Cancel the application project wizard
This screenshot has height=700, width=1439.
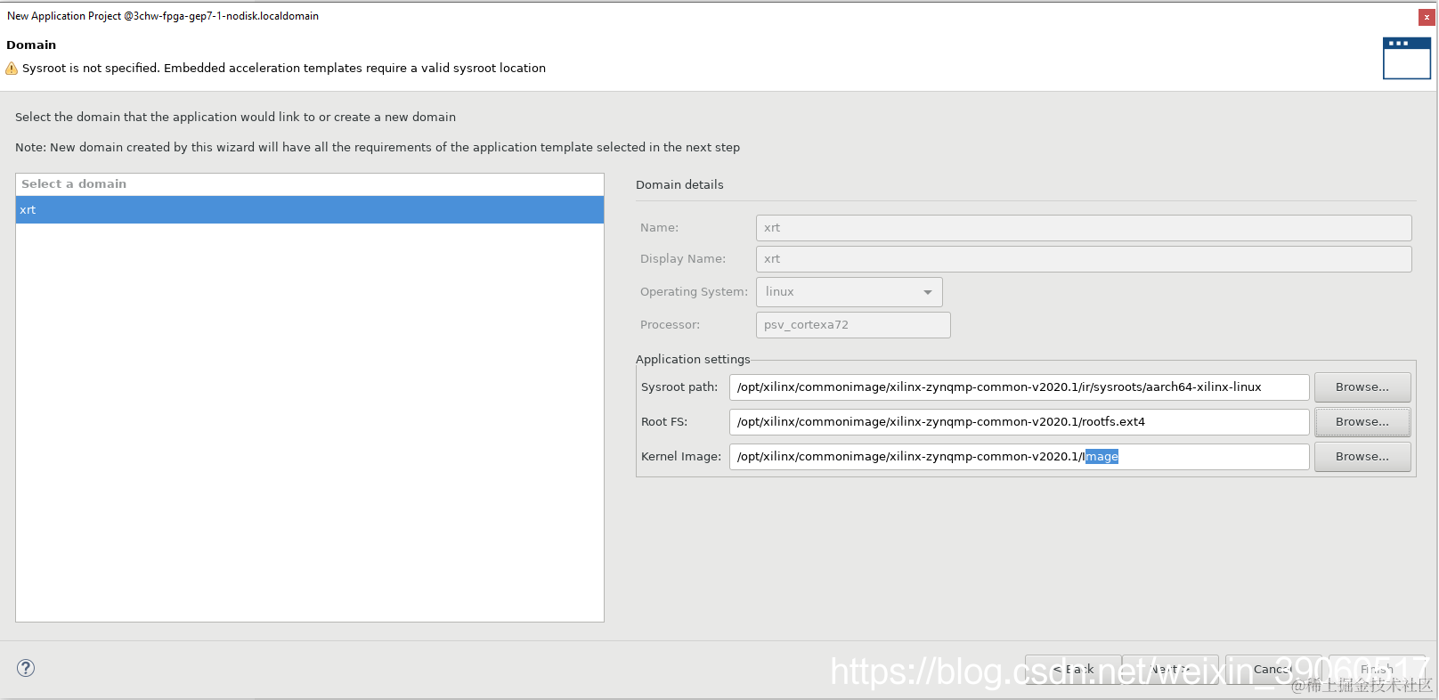(x=1273, y=669)
